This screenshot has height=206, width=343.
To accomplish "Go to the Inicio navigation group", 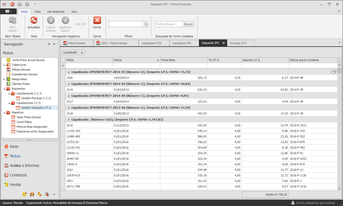I will point(30,147).
